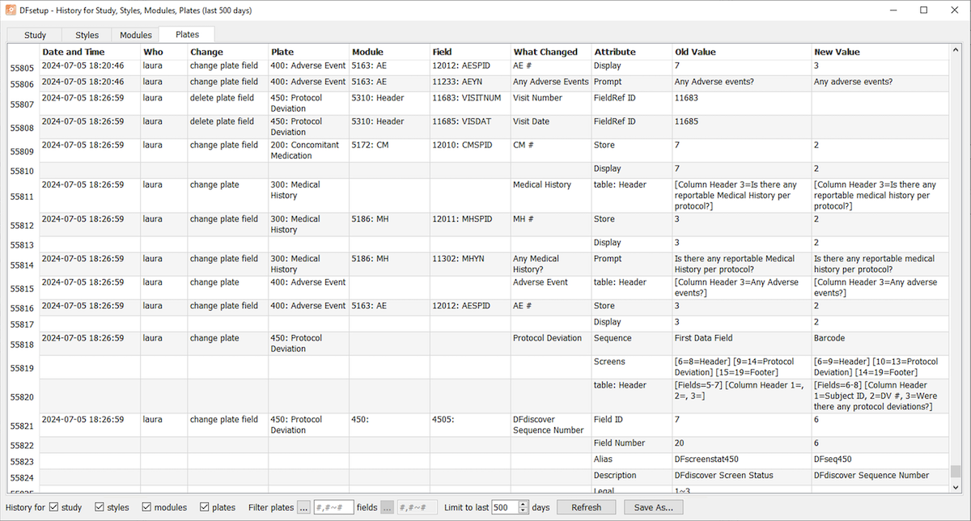The width and height of the screenshot is (971, 521).
Task: Click the 'Any Medical History?' cell
Action: [x=551, y=265]
